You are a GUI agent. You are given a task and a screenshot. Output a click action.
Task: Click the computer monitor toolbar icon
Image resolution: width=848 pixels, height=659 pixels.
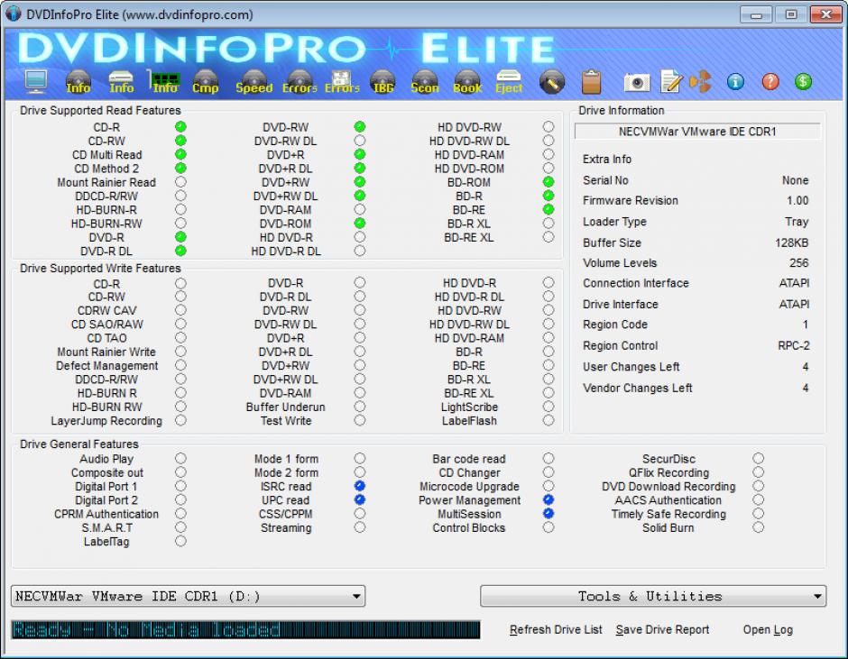(x=36, y=82)
